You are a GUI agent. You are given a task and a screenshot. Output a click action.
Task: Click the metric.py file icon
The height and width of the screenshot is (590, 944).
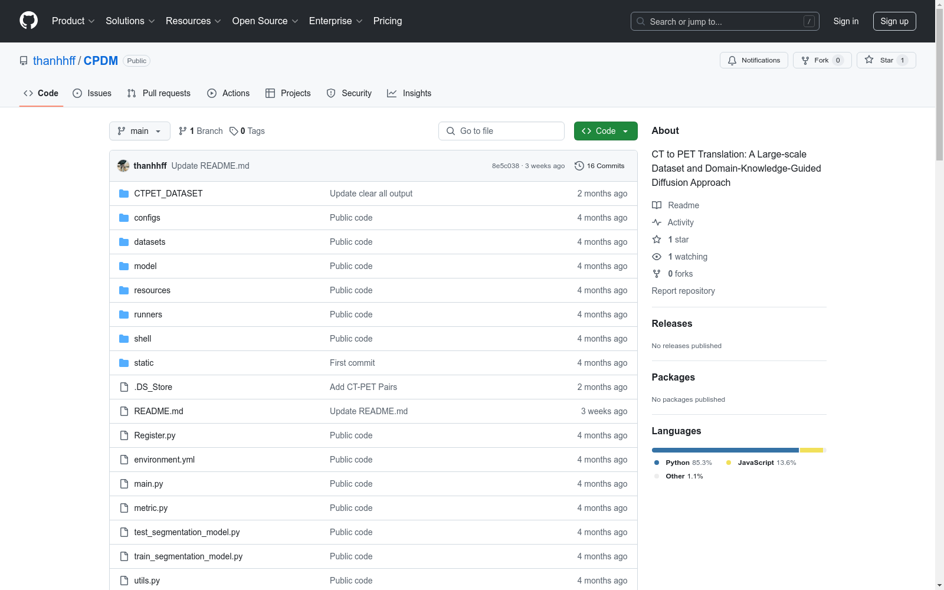124,508
